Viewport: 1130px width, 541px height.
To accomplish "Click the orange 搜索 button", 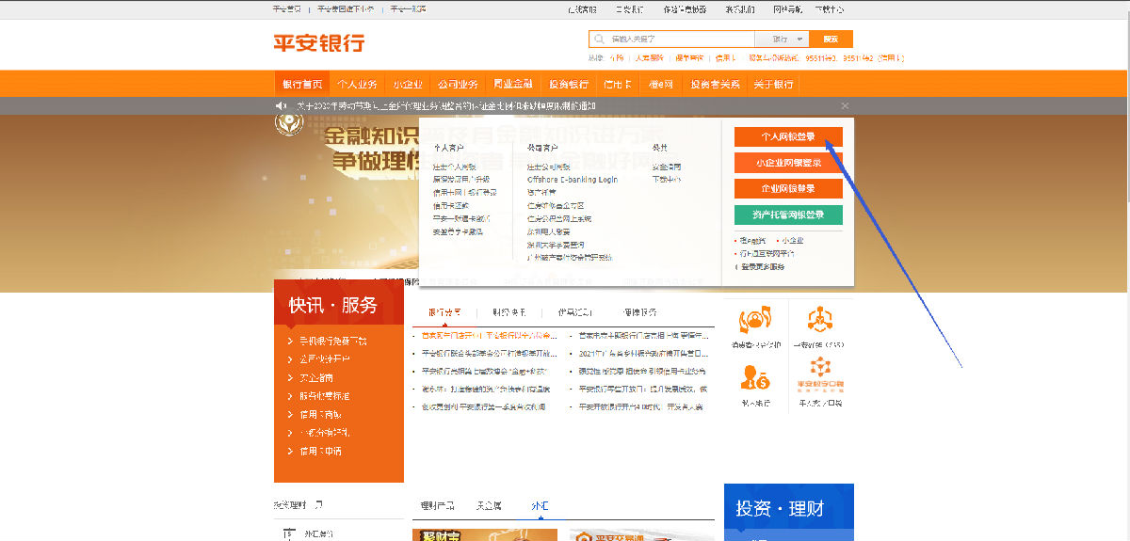I will click(831, 40).
